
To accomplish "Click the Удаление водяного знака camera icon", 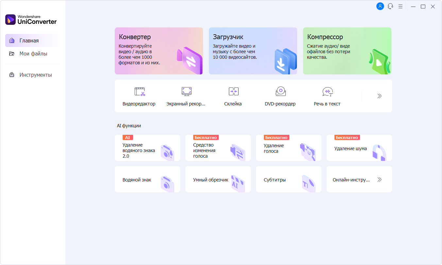I will [x=167, y=152].
